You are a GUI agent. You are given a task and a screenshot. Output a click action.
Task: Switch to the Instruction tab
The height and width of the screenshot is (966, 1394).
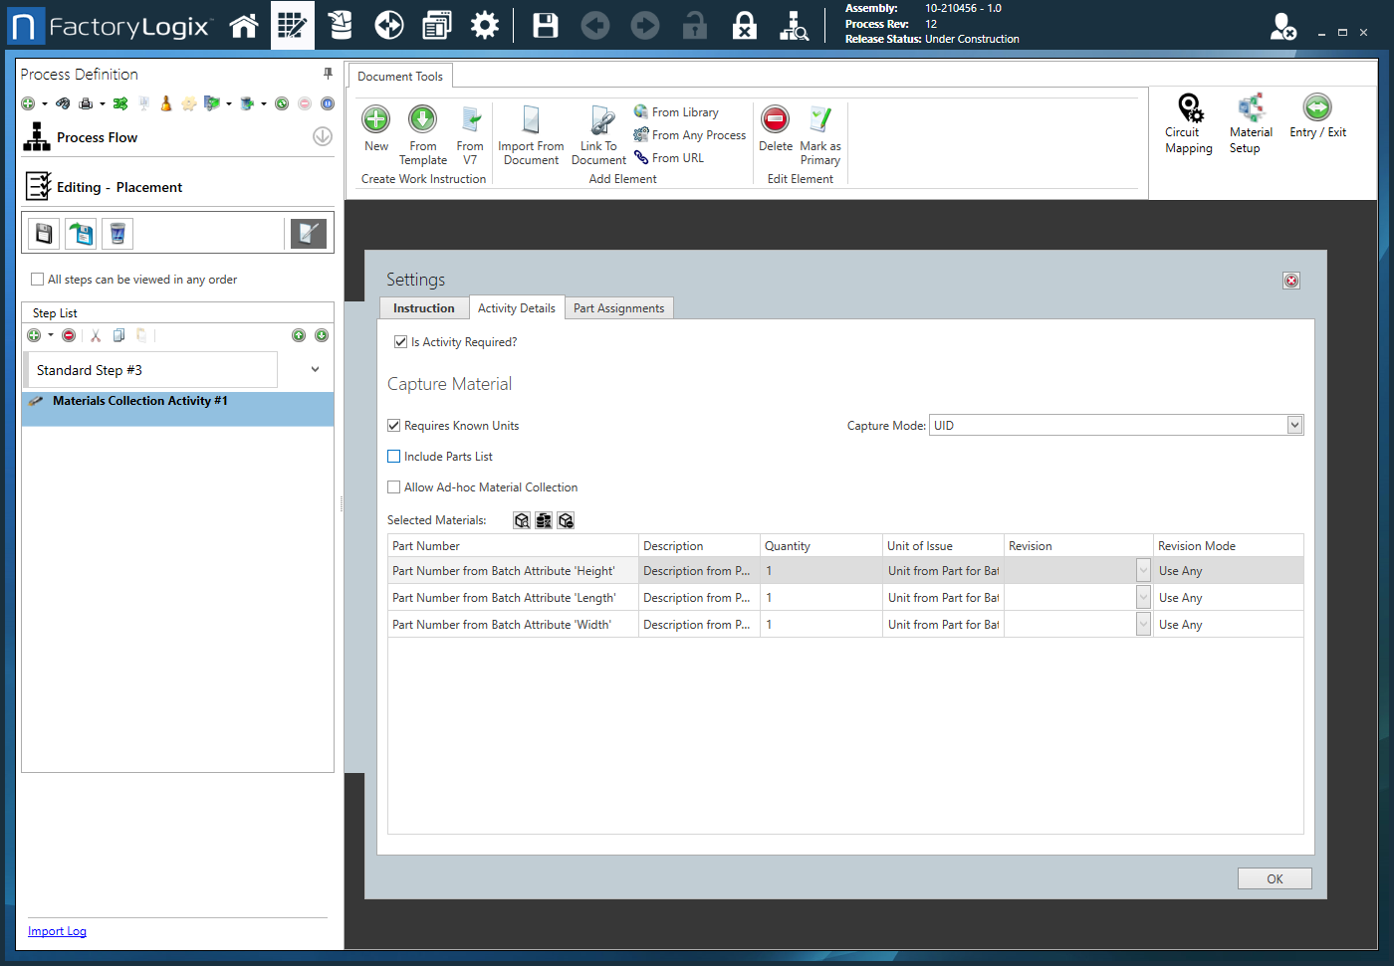[x=423, y=308]
